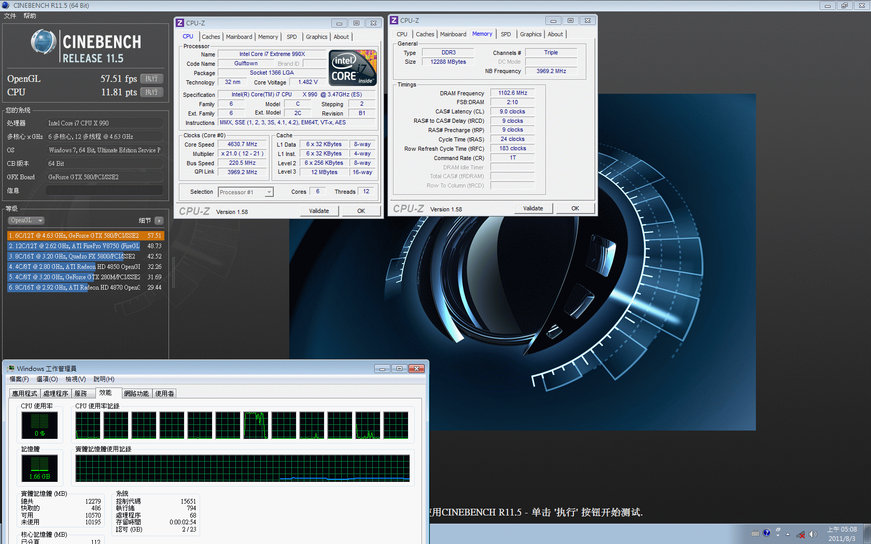Open the OpenGL ranking dropdown in Cinebench

[x=26, y=220]
